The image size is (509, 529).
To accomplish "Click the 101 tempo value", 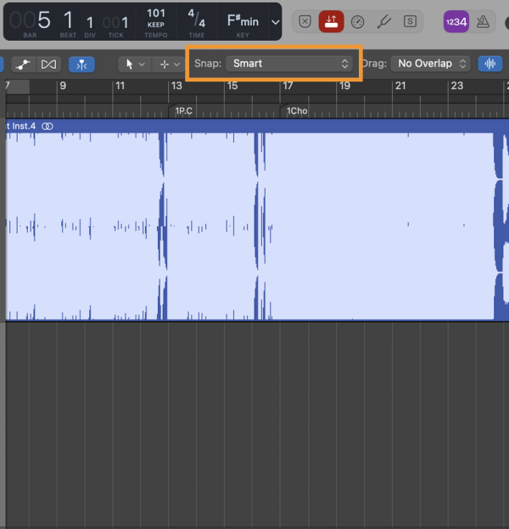I will tap(156, 14).
